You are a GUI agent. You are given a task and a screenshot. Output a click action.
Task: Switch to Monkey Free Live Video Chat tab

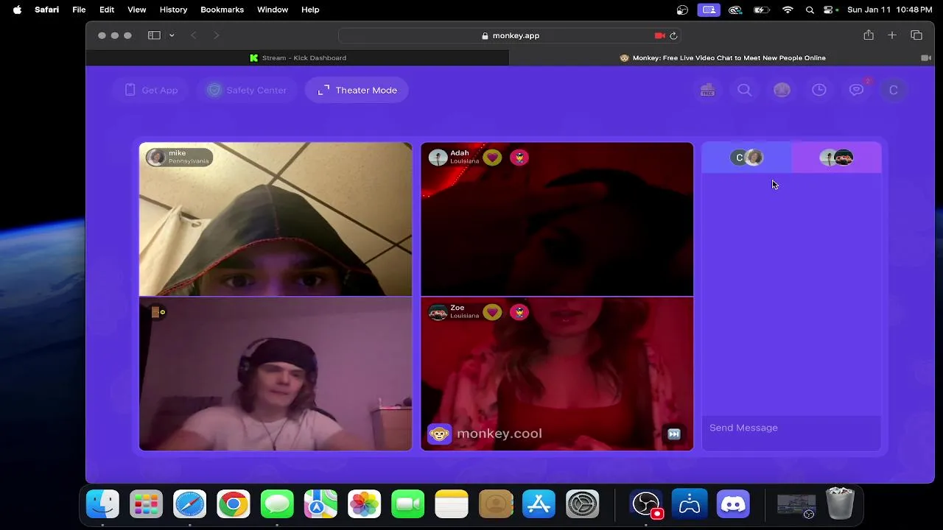point(722,57)
